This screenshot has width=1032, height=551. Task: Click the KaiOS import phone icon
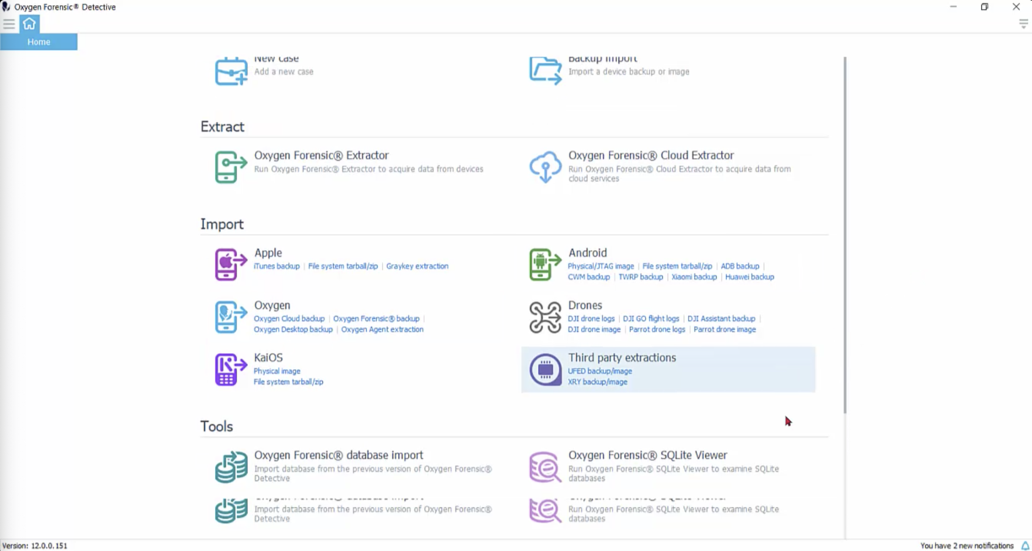coord(231,369)
